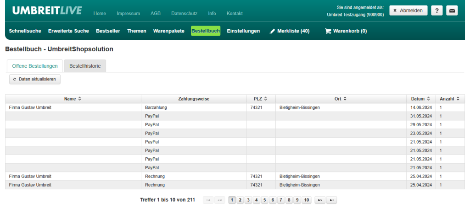Click Daten aktualisieren refresh button
Image resolution: width=470 pixels, height=209 pixels.
[x=35, y=79]
